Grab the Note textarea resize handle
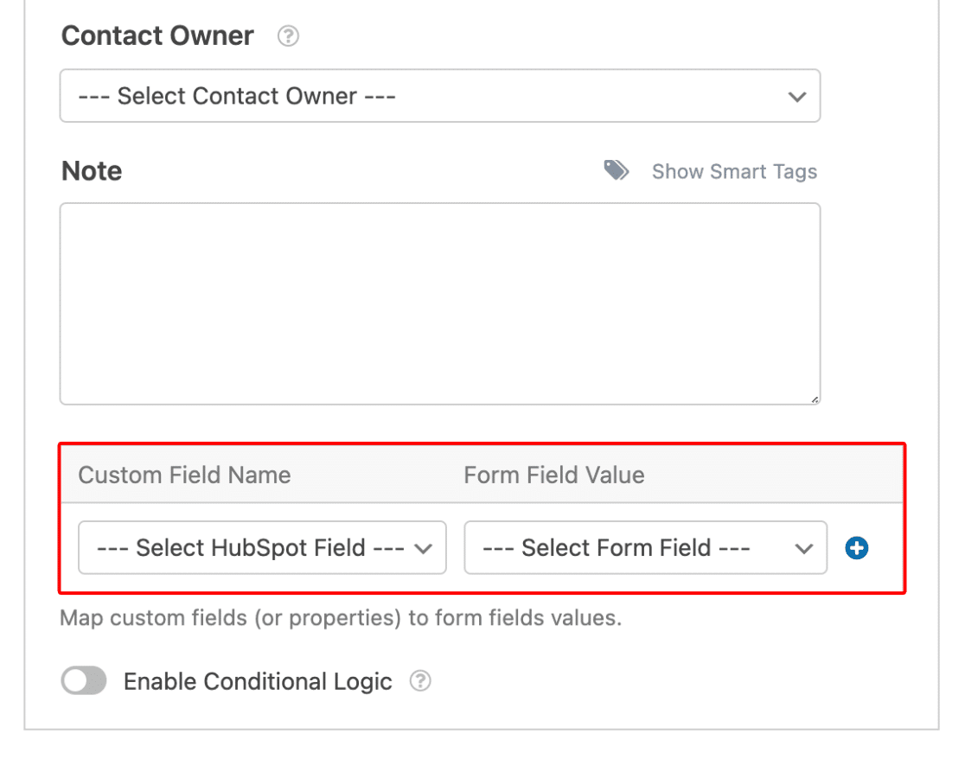 point(815,399)
